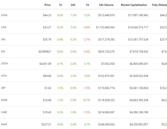Click CAKE 24h volume $214,066,697
The height and width of the screenshot is (129, 167).
click(106, 112)
